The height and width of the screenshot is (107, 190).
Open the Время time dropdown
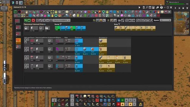click(165, 20)
